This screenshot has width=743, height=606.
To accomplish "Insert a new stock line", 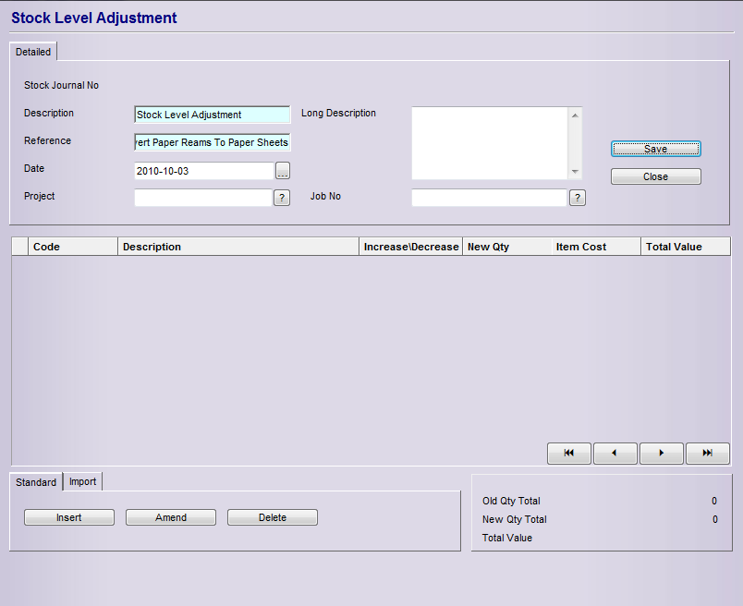I will (x=69, y=517).
